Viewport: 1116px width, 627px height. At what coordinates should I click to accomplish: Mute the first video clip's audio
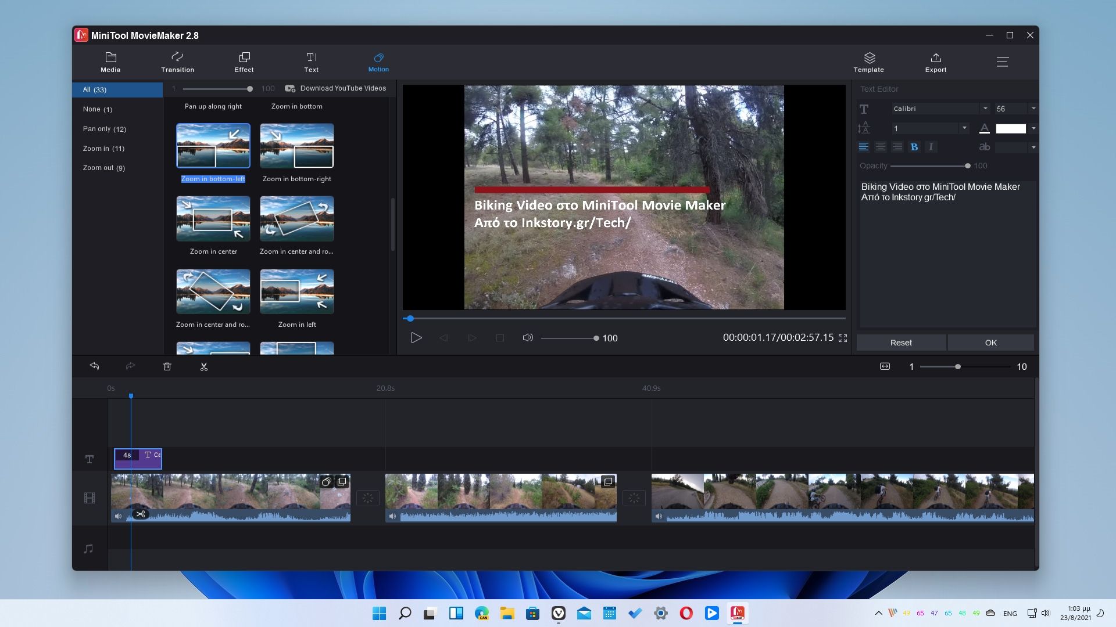(118, 516)
